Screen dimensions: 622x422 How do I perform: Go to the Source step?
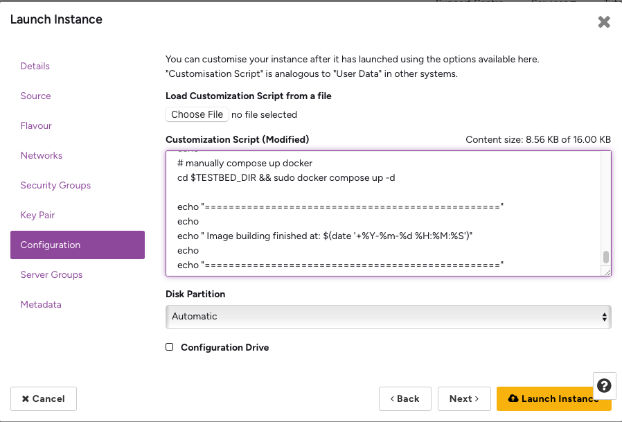click(36, 96)
